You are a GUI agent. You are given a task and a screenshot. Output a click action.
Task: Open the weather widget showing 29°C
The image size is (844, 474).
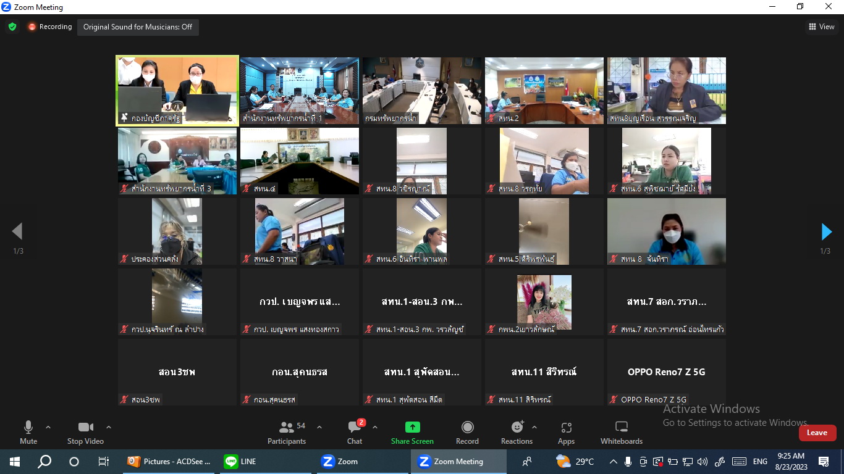click(x=575, y=462)
